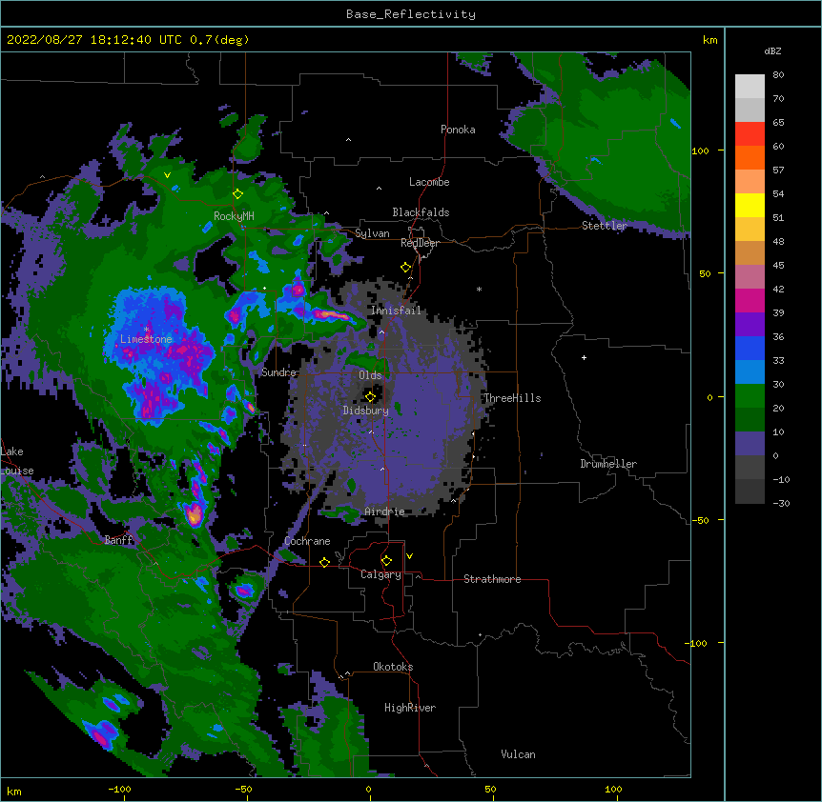
Task: Pick the blue 33–36 dBZ legend swatch
Action: 750,348
